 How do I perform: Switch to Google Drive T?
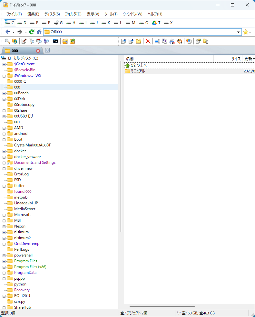(x=156, y=23)
